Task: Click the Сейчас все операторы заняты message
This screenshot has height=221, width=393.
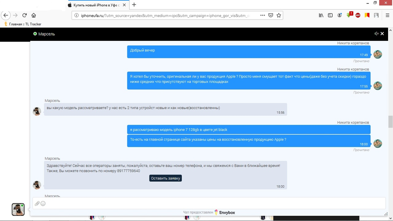Action: pyautogui.click(x=165, y=175)
